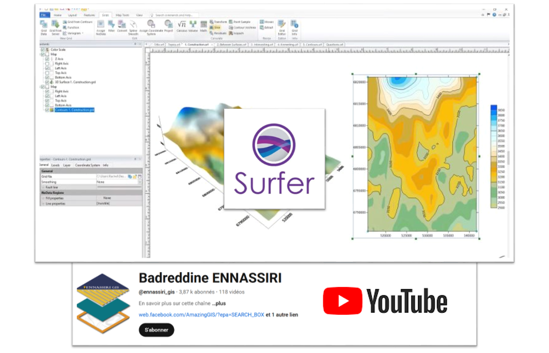This screenshot has width=549, height=353.
Task: Click the Volume calculation icon
Action: click(x=193, y=27)
